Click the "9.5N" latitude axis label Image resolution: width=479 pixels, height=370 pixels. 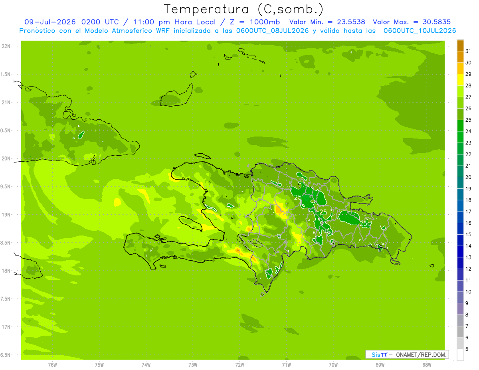tap(6, 186)
